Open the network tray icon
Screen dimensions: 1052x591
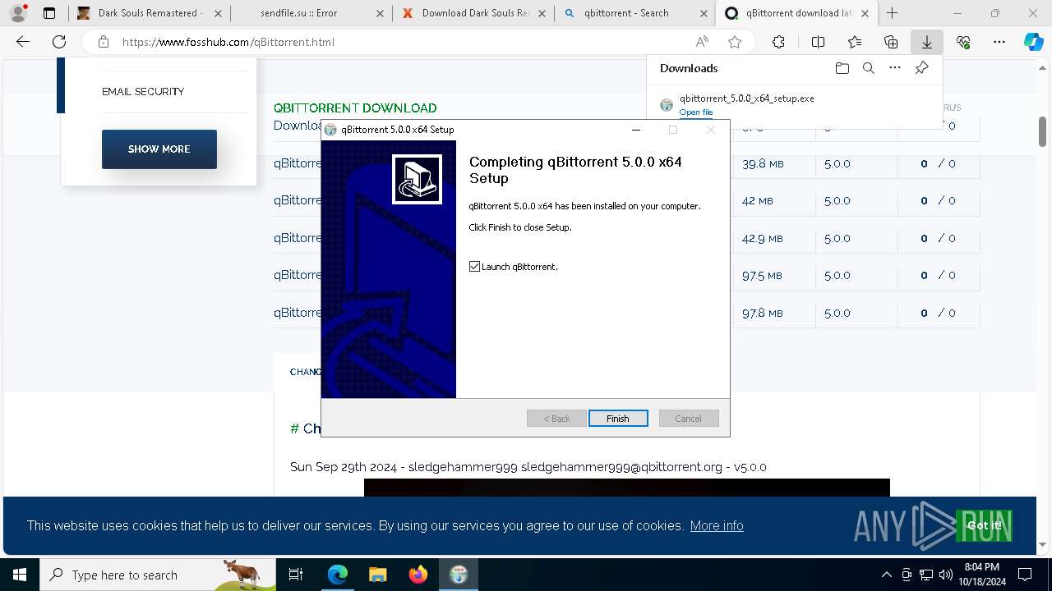[926, 575]
